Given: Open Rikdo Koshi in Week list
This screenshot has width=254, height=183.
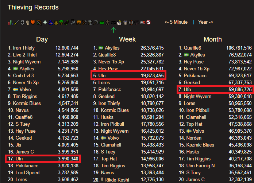Looking at the screenshot, I should coord(117,180).
